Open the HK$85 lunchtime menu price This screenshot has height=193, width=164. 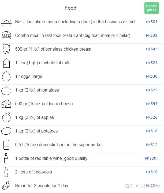point(152,22)
